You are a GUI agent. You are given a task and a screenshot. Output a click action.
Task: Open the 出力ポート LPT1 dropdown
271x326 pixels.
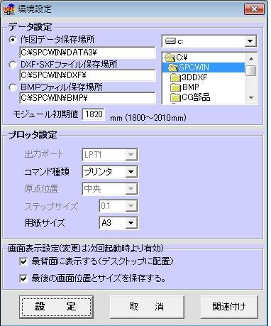pyautogui.click(x=131, y=155)
